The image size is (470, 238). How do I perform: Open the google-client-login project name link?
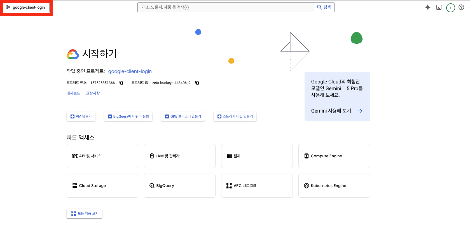coord(130,71)
